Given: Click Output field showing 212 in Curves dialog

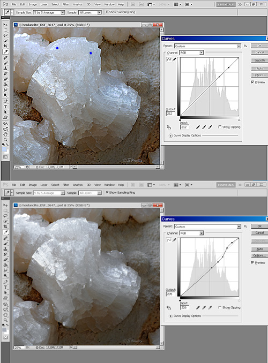Looking at the screenshot, I should click(x=170, y=114).
